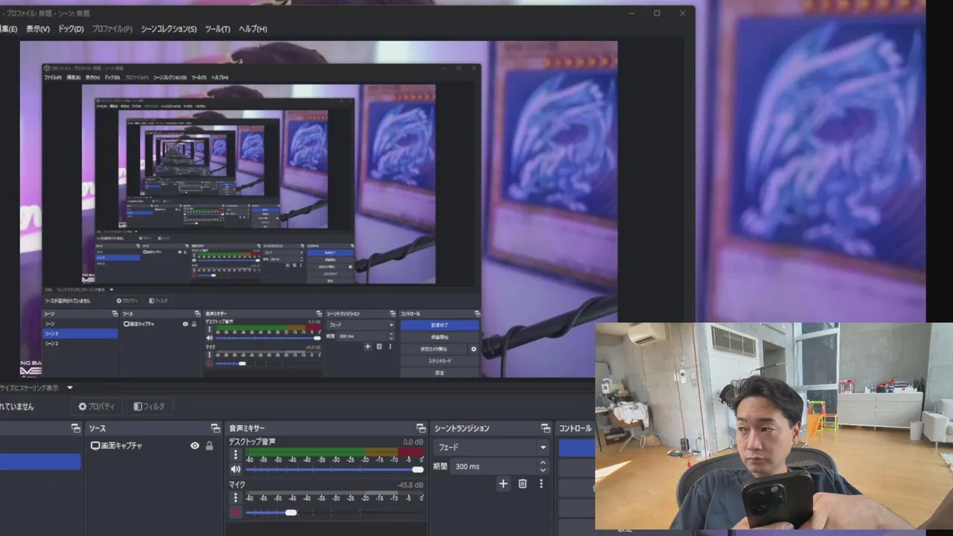The width and height of the screenshot is (953, 536).
Task: Select シーン2 in the largest nested preview
Action: 80,344
